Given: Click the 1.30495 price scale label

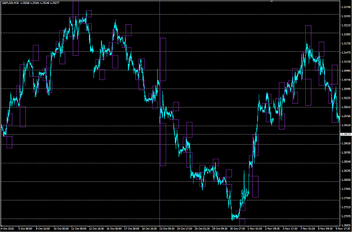Looking at the screenshot, I should [345, 89].
